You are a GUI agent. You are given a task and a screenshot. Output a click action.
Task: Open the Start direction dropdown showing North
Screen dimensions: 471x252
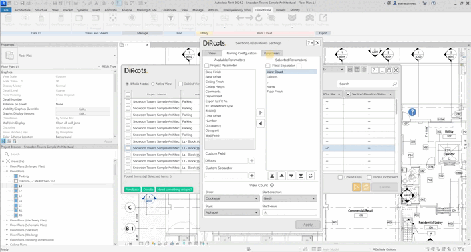tap(289, 198)
